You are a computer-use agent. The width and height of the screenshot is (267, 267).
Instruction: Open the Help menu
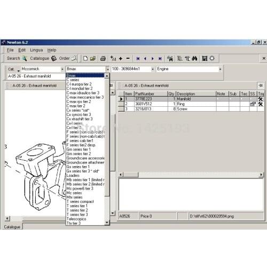[x=52, y=50]
